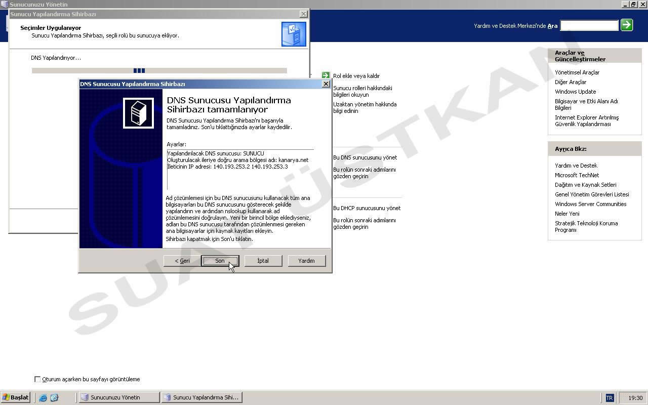Open Microsoft TechNet link

577,175
